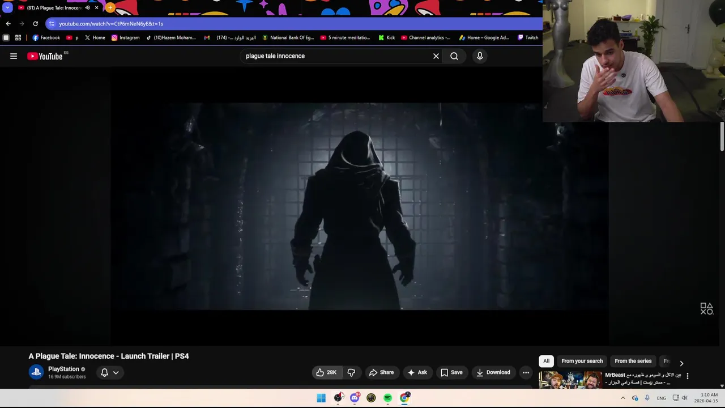Toggle the notification bell for PlayStation
The width and height of the screenshot is (725, 408).
110,372
